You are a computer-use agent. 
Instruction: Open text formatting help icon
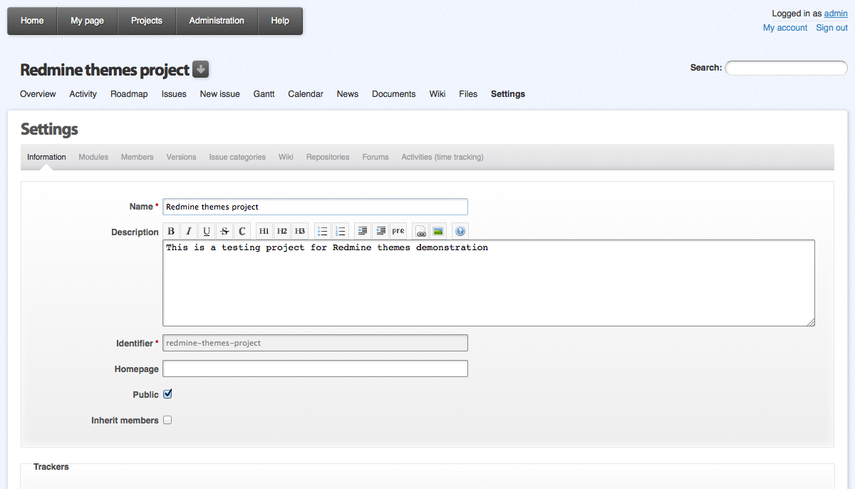(x=460, y=231)
